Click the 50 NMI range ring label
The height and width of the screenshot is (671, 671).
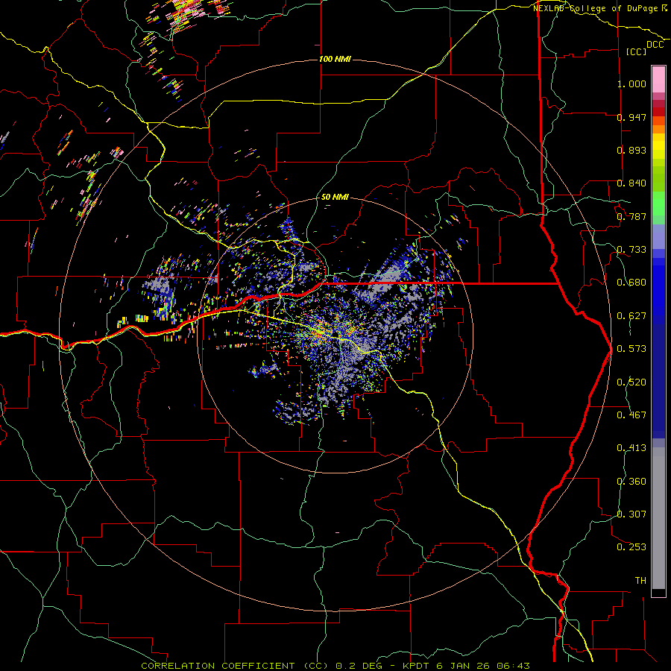[335, 197]
